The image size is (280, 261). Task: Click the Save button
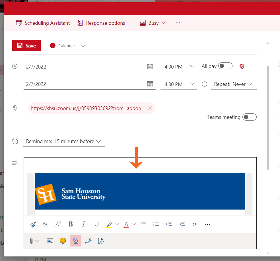[26, 45]
